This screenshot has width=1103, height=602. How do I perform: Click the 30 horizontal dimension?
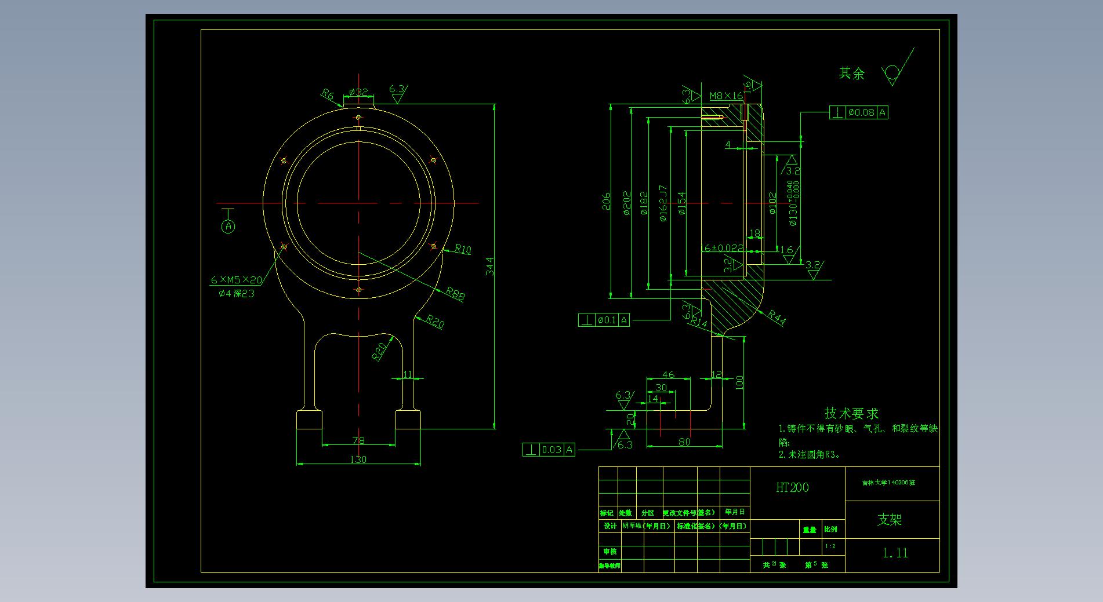[x=661, y=388]
